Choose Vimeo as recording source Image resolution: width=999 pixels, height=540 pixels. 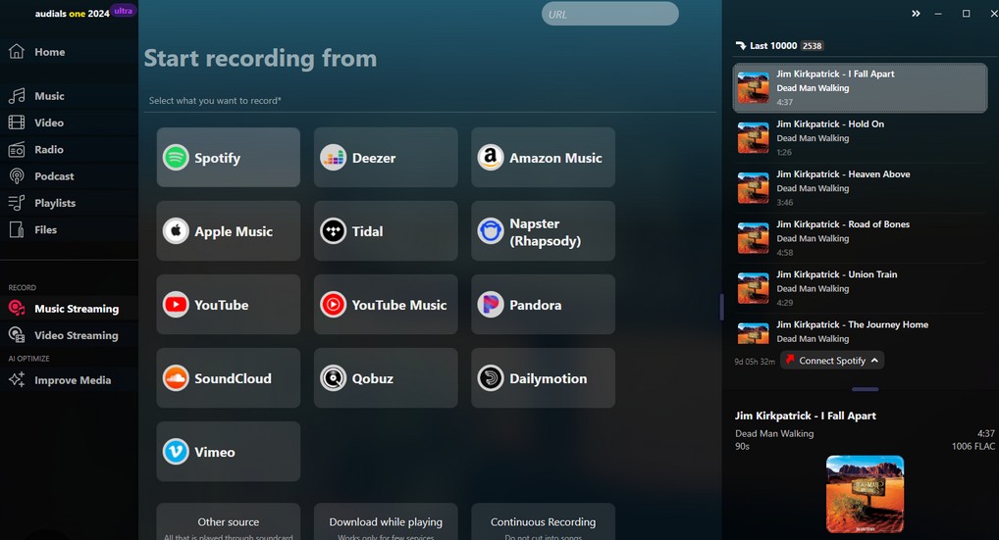(x=228, y=452)
